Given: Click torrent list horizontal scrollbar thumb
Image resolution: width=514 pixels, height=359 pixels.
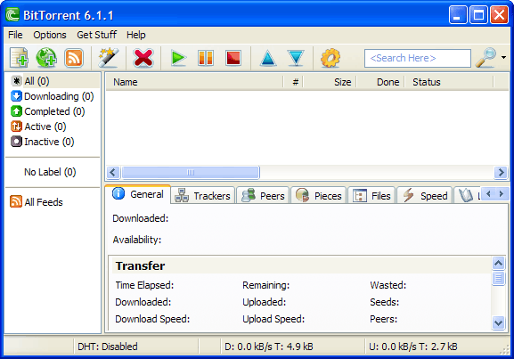Looking at the screenshot, I should tap(191, 172).
